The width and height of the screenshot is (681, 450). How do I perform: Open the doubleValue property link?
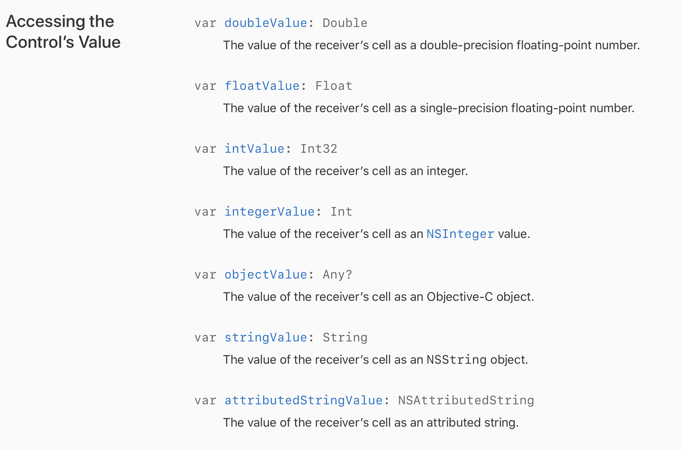click(266, 23)
